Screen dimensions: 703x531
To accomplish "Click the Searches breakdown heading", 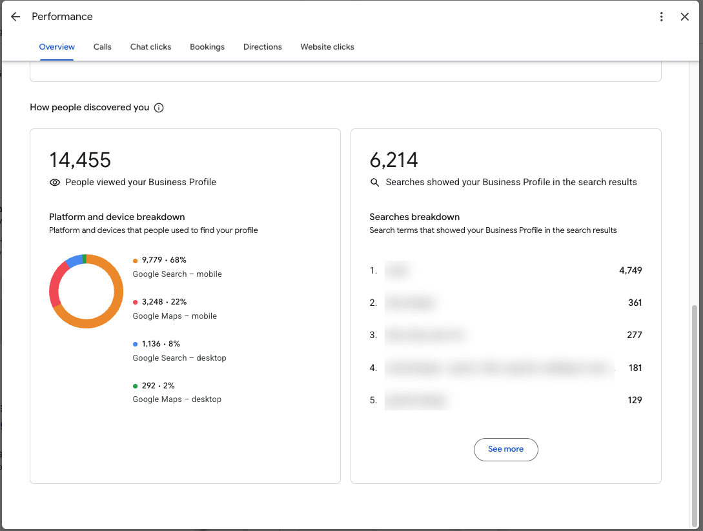I will click(414, 217).
